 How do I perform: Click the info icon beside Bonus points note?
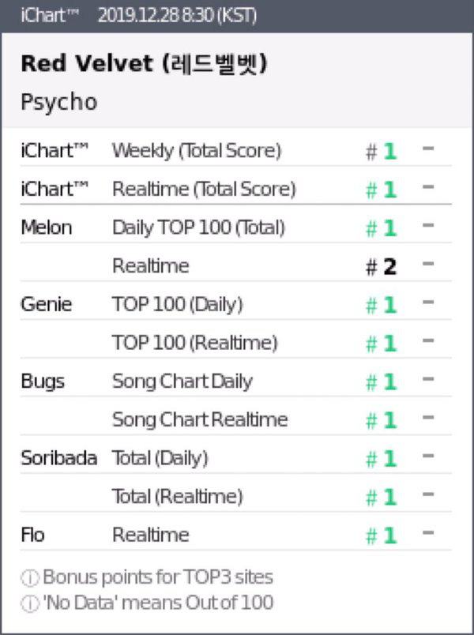click(29, 578)
